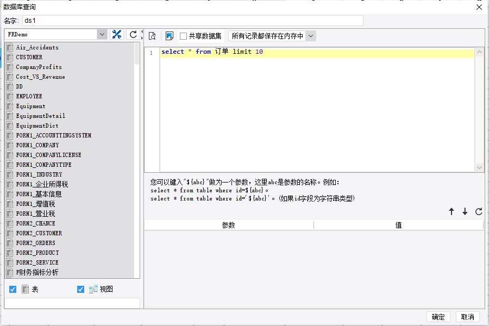Image resolution: width=489 pixels, height=326 pixels.
Task: Select the DD table
Action: 20,86
